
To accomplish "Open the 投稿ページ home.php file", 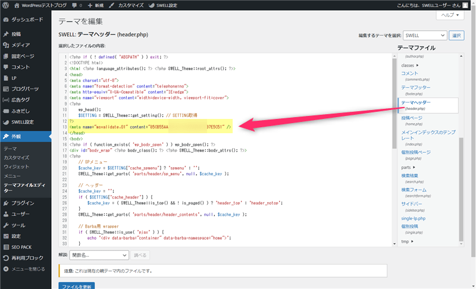I will point(412,118).
